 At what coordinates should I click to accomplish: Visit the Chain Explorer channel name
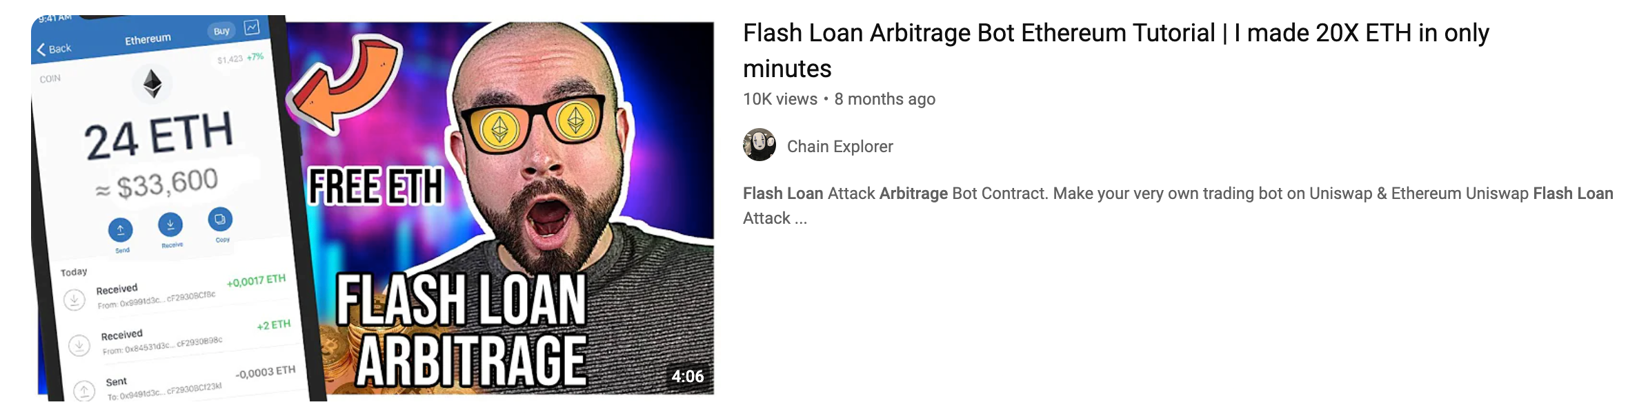pyautogui.click(x=840, y=146)
